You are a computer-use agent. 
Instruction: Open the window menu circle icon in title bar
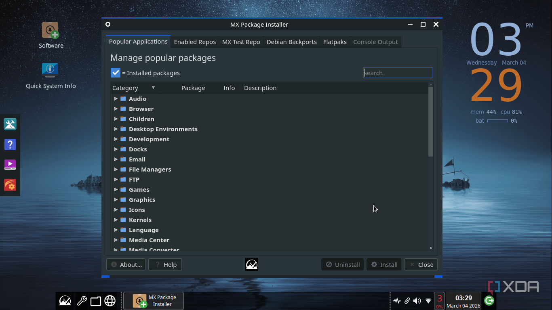coord(108,24)
